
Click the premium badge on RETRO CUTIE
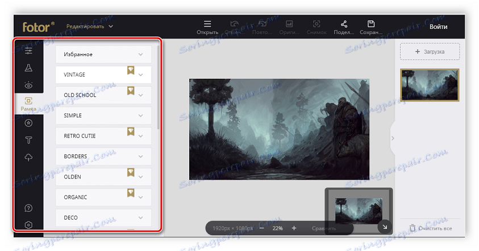pos(131,131)
